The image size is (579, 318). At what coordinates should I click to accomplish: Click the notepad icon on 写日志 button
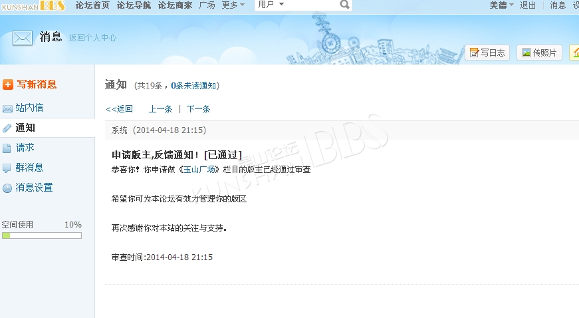click(x=474, y=53)
